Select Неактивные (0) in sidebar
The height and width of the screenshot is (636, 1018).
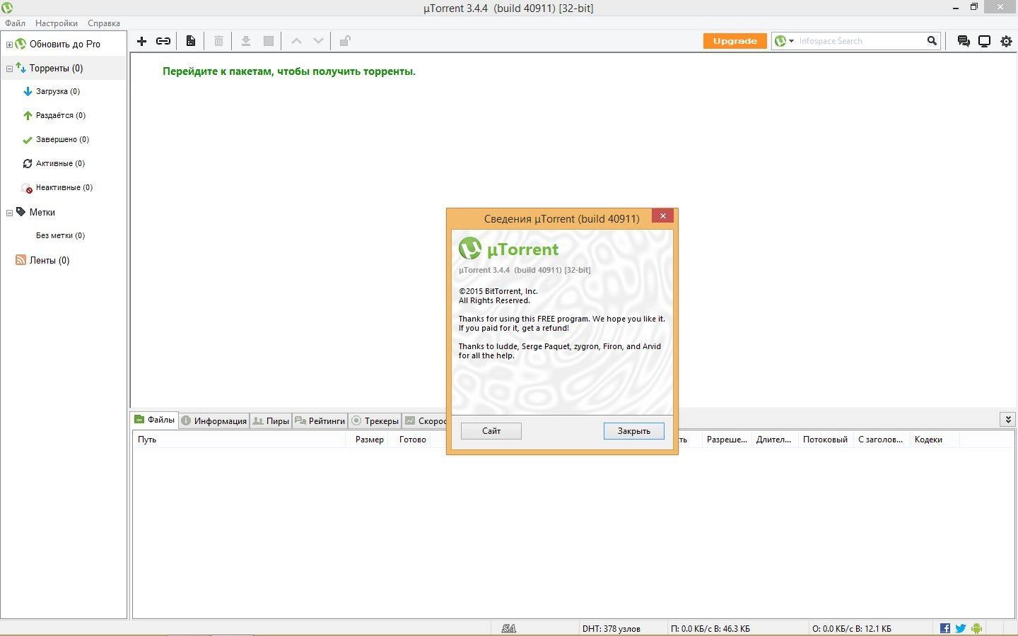point(64,187)
